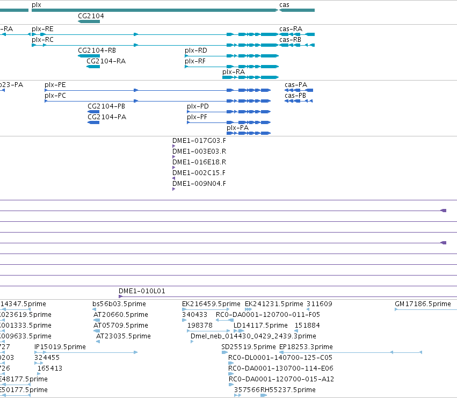Click the DME1-002C15.F marker label
Image resolution: width=457 pixels, height=398 pixels.
(199, 173)
